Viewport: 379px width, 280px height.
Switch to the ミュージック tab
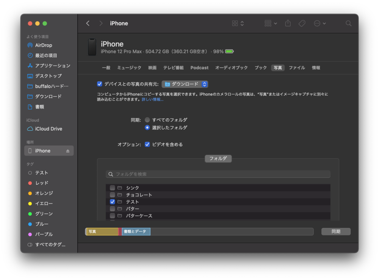point(129,68)
